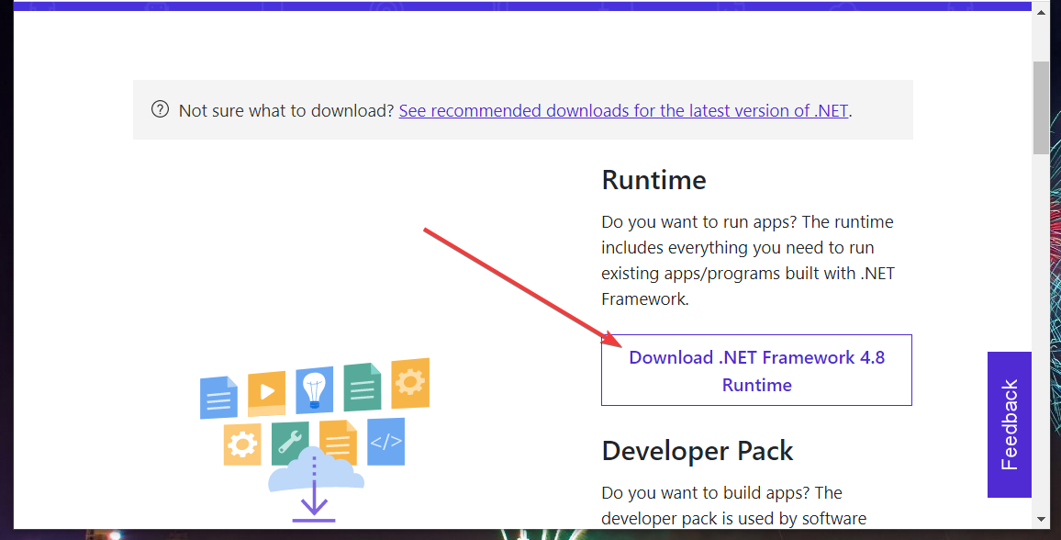The image size is (1061, 540).
Task: Click the 'Do you want to run apps?' paragraph
Action: coord(748,261)
